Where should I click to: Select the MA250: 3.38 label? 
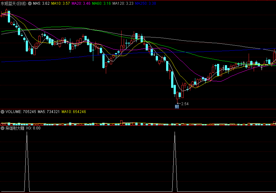tap(146, 3)
